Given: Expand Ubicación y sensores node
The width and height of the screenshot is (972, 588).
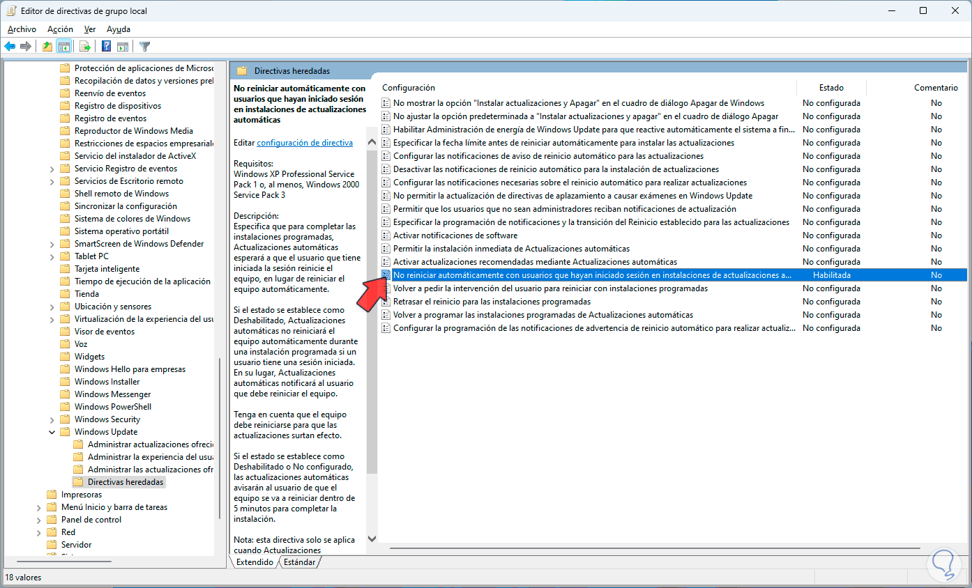Looking at the screenshot, I should (52, 307).
